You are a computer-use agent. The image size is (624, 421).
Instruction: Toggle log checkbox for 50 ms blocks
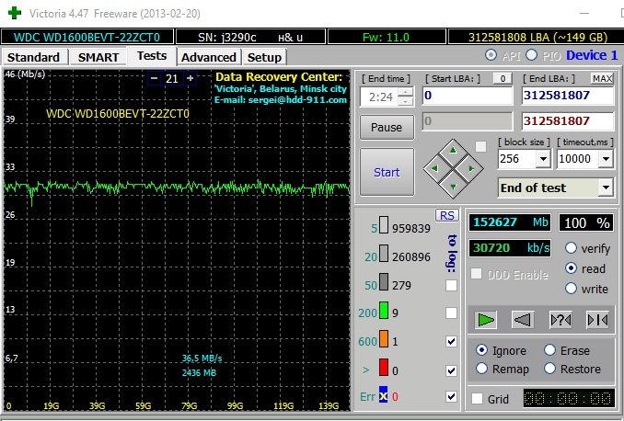coord(451,285)
